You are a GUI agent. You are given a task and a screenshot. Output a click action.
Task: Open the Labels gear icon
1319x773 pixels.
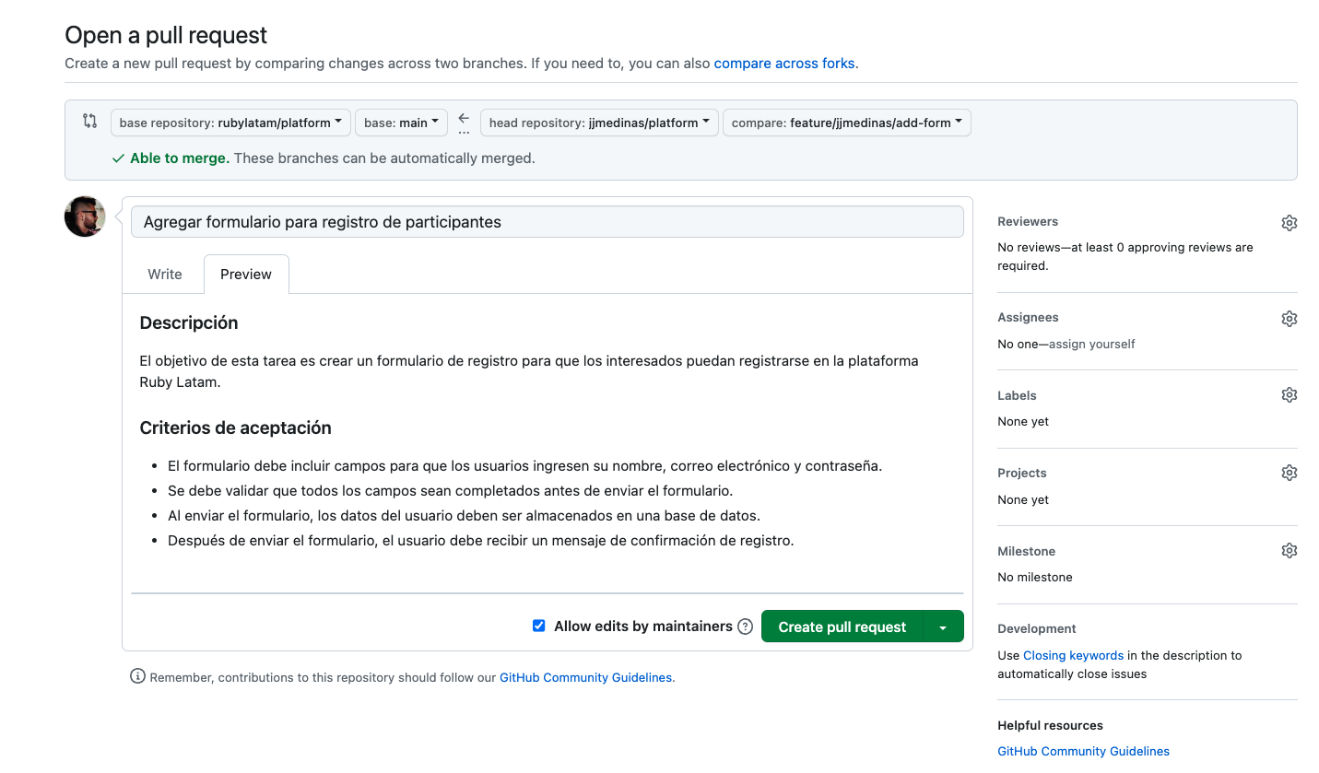point(1289,394)
